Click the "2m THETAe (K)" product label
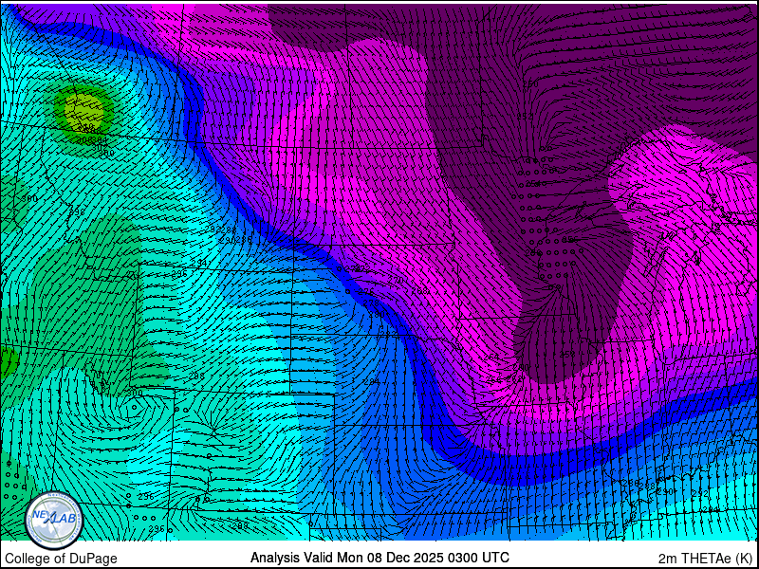The width and height of the screenshot is (759, 569). pos(706,558)
